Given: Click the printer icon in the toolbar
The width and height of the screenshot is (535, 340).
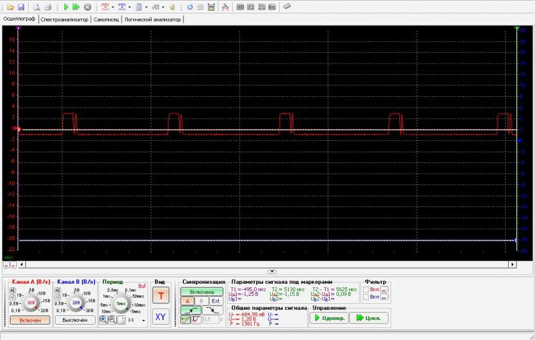Looking at the screenshot, I should point(47,7).
